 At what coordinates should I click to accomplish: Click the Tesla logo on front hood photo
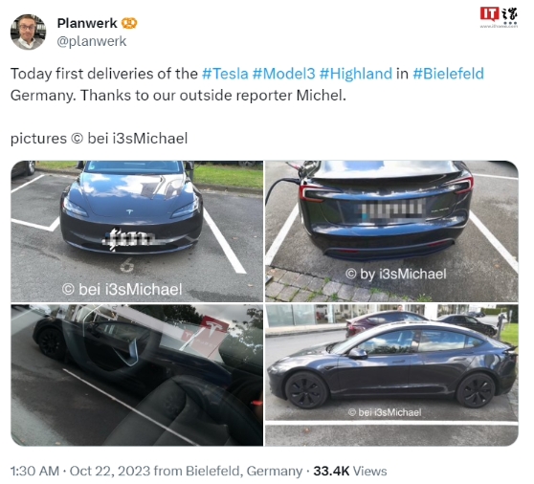130,212
